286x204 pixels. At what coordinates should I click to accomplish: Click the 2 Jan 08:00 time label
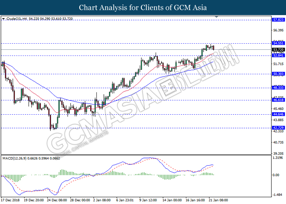pyautogui.click(x=102, y=200)
